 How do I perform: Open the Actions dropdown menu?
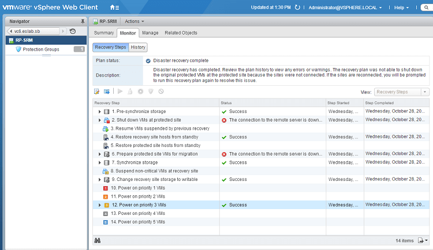[x=134, y=21]
